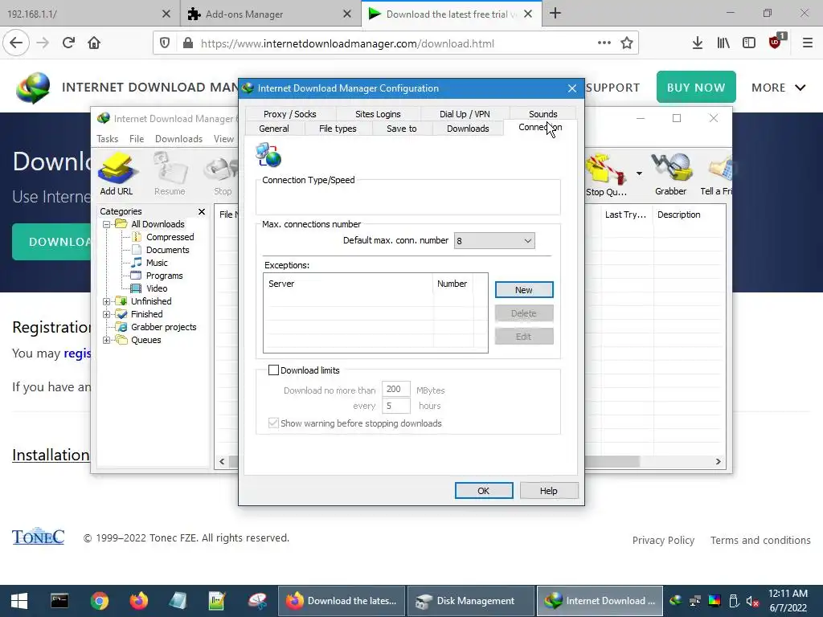Expand the Finished tree node
823x617 pixels.
(107, 314)
